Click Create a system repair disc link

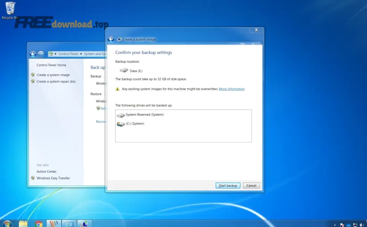click(56, 81)
